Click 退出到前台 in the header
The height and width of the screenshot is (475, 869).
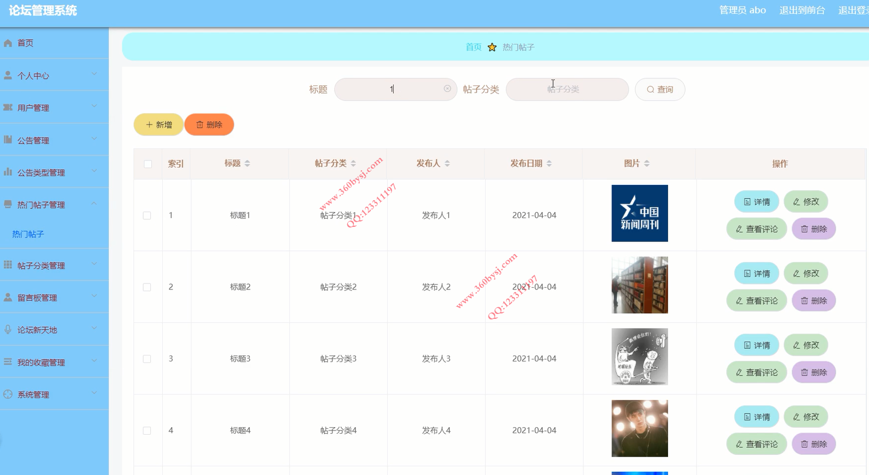[x=802, y=10]
